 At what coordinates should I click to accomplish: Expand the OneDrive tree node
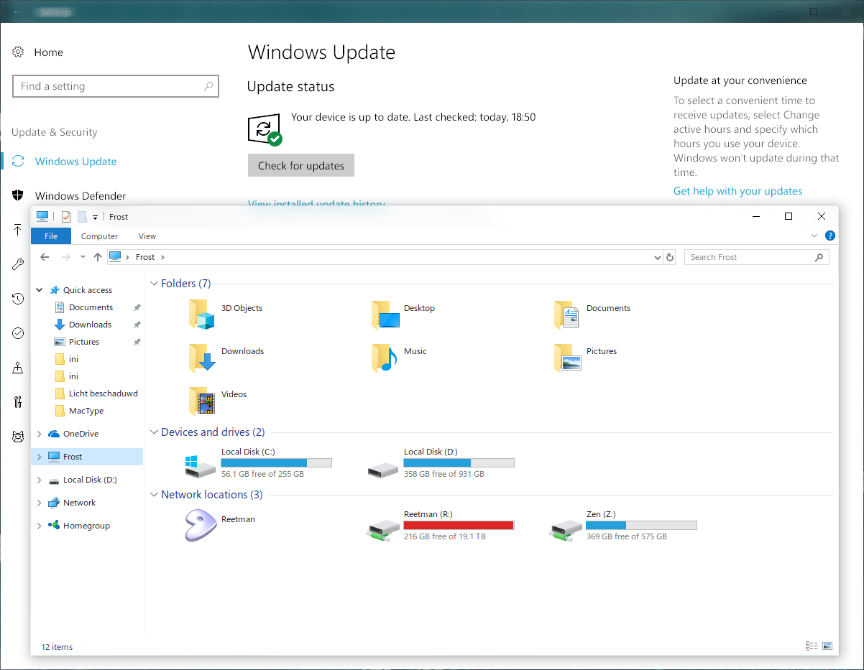coord(40,434)
